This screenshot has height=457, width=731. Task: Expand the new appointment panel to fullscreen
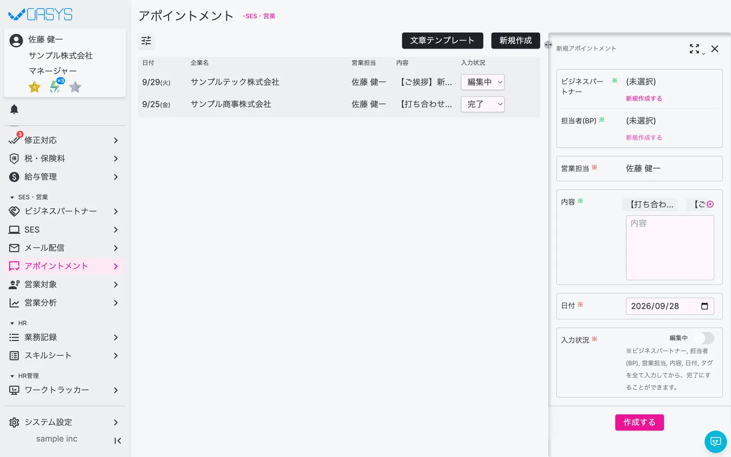(x=694, y=49)
